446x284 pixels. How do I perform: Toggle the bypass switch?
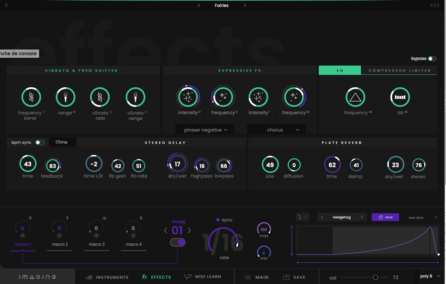(432, 58)
